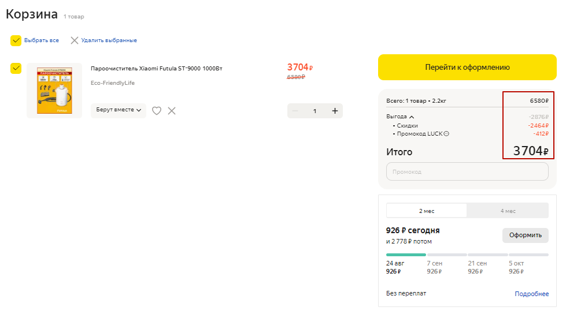This screenshot has width=566, height=318.
Task: Click the 'Перейти к оформлению' button
Action: (467, 67)
